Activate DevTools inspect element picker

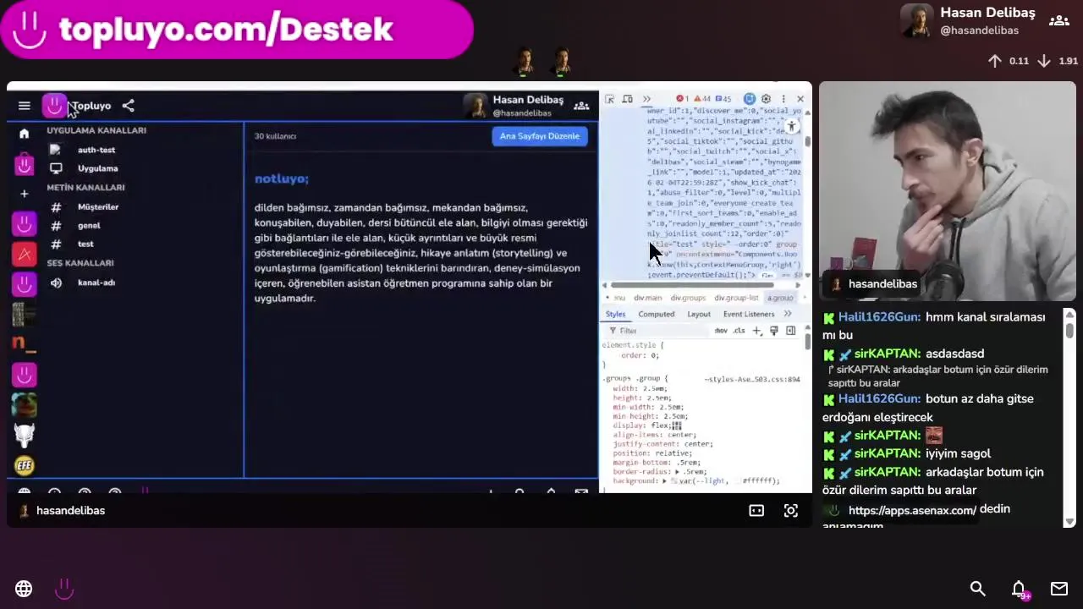[x=609, y=99]
